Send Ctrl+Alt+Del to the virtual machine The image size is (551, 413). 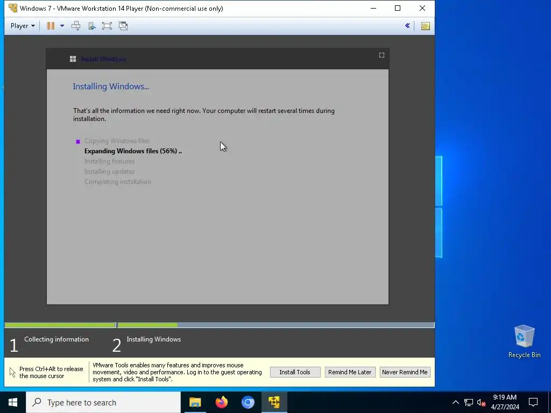76,26
